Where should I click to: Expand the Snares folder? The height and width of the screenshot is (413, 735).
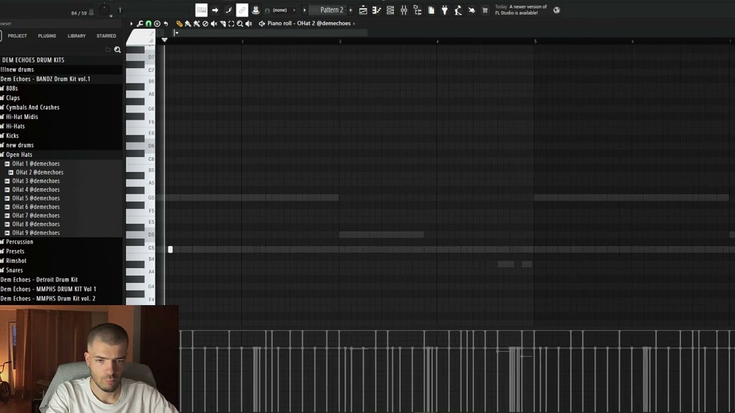pos(14,270)
